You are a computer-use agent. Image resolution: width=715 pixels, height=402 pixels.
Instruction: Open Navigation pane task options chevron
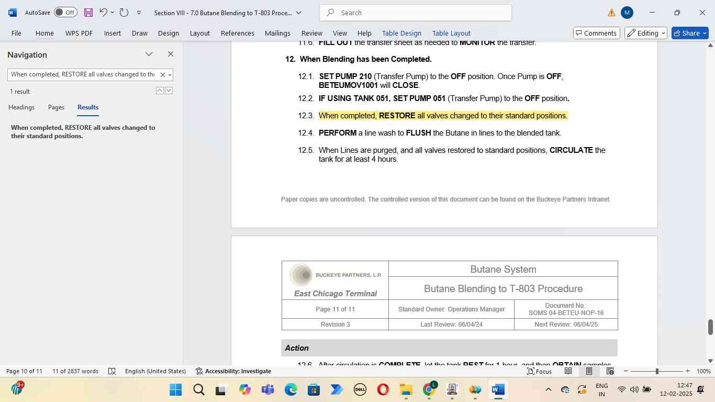pos(149,54)
